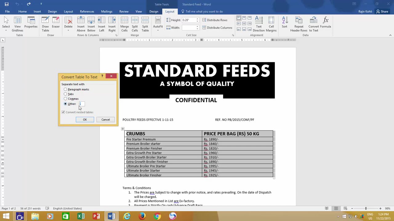Click Cancel in Convert Table To Text

[106, 119]
